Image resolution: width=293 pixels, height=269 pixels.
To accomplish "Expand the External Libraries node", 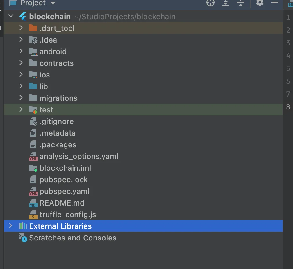I will [10, 226].
